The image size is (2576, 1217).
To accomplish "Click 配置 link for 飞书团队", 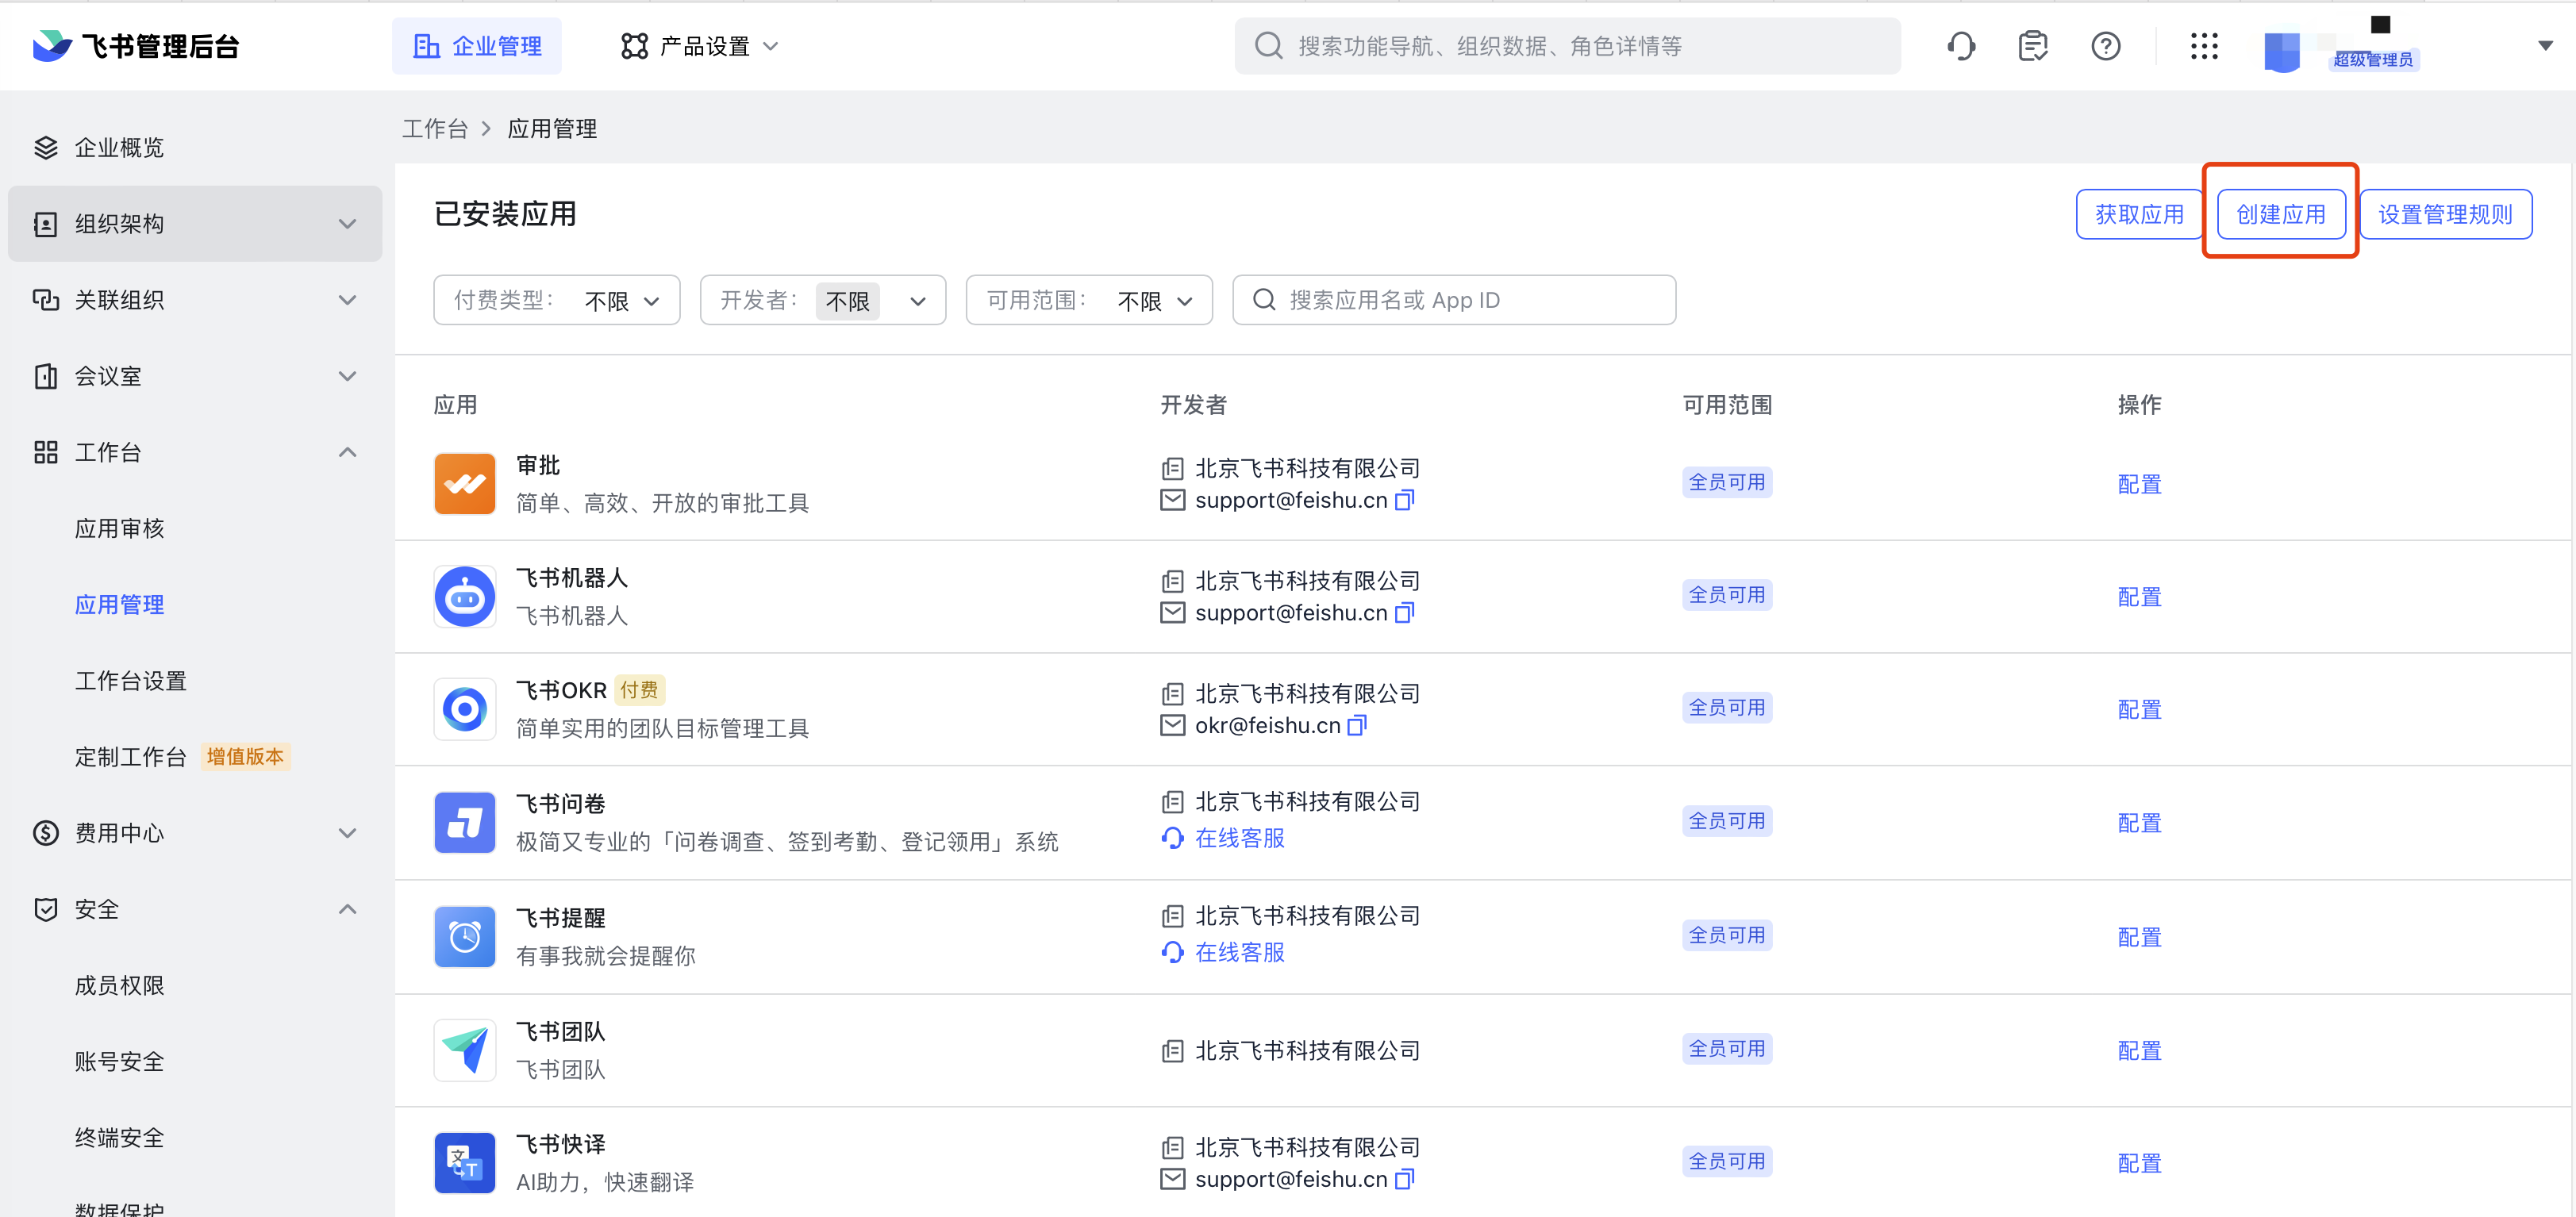I will (2139, 1050).
